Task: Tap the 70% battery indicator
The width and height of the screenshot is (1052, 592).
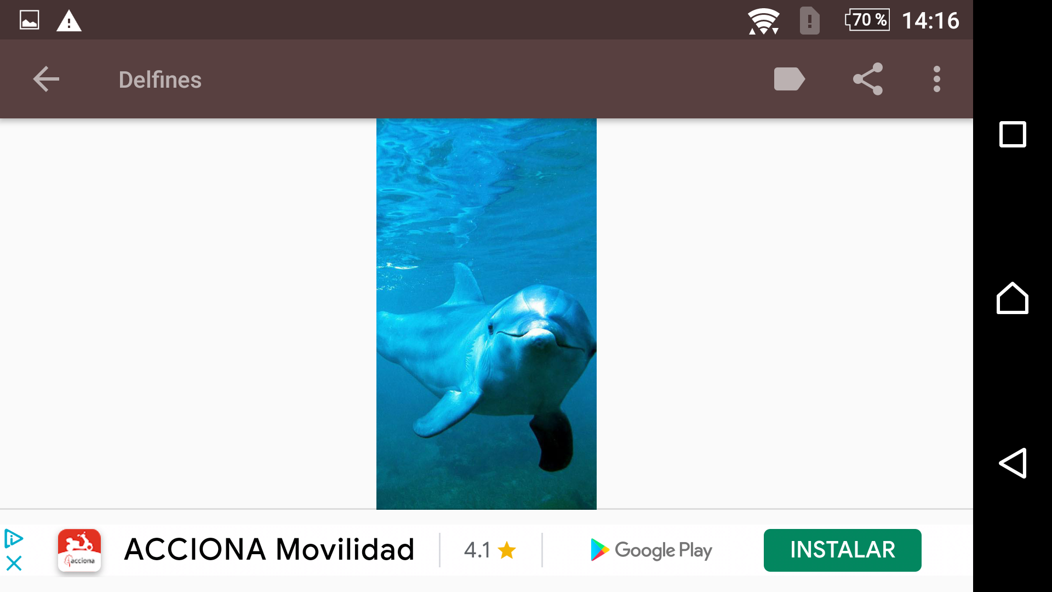Action: [x=867, y=20]
